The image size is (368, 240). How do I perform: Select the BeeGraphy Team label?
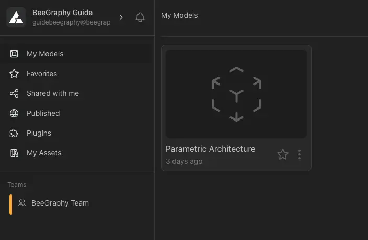click(x=60, y=203)
